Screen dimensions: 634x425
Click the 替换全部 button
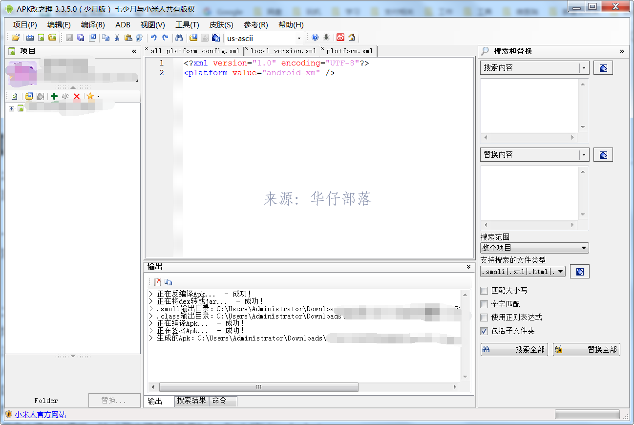(587, 349)
